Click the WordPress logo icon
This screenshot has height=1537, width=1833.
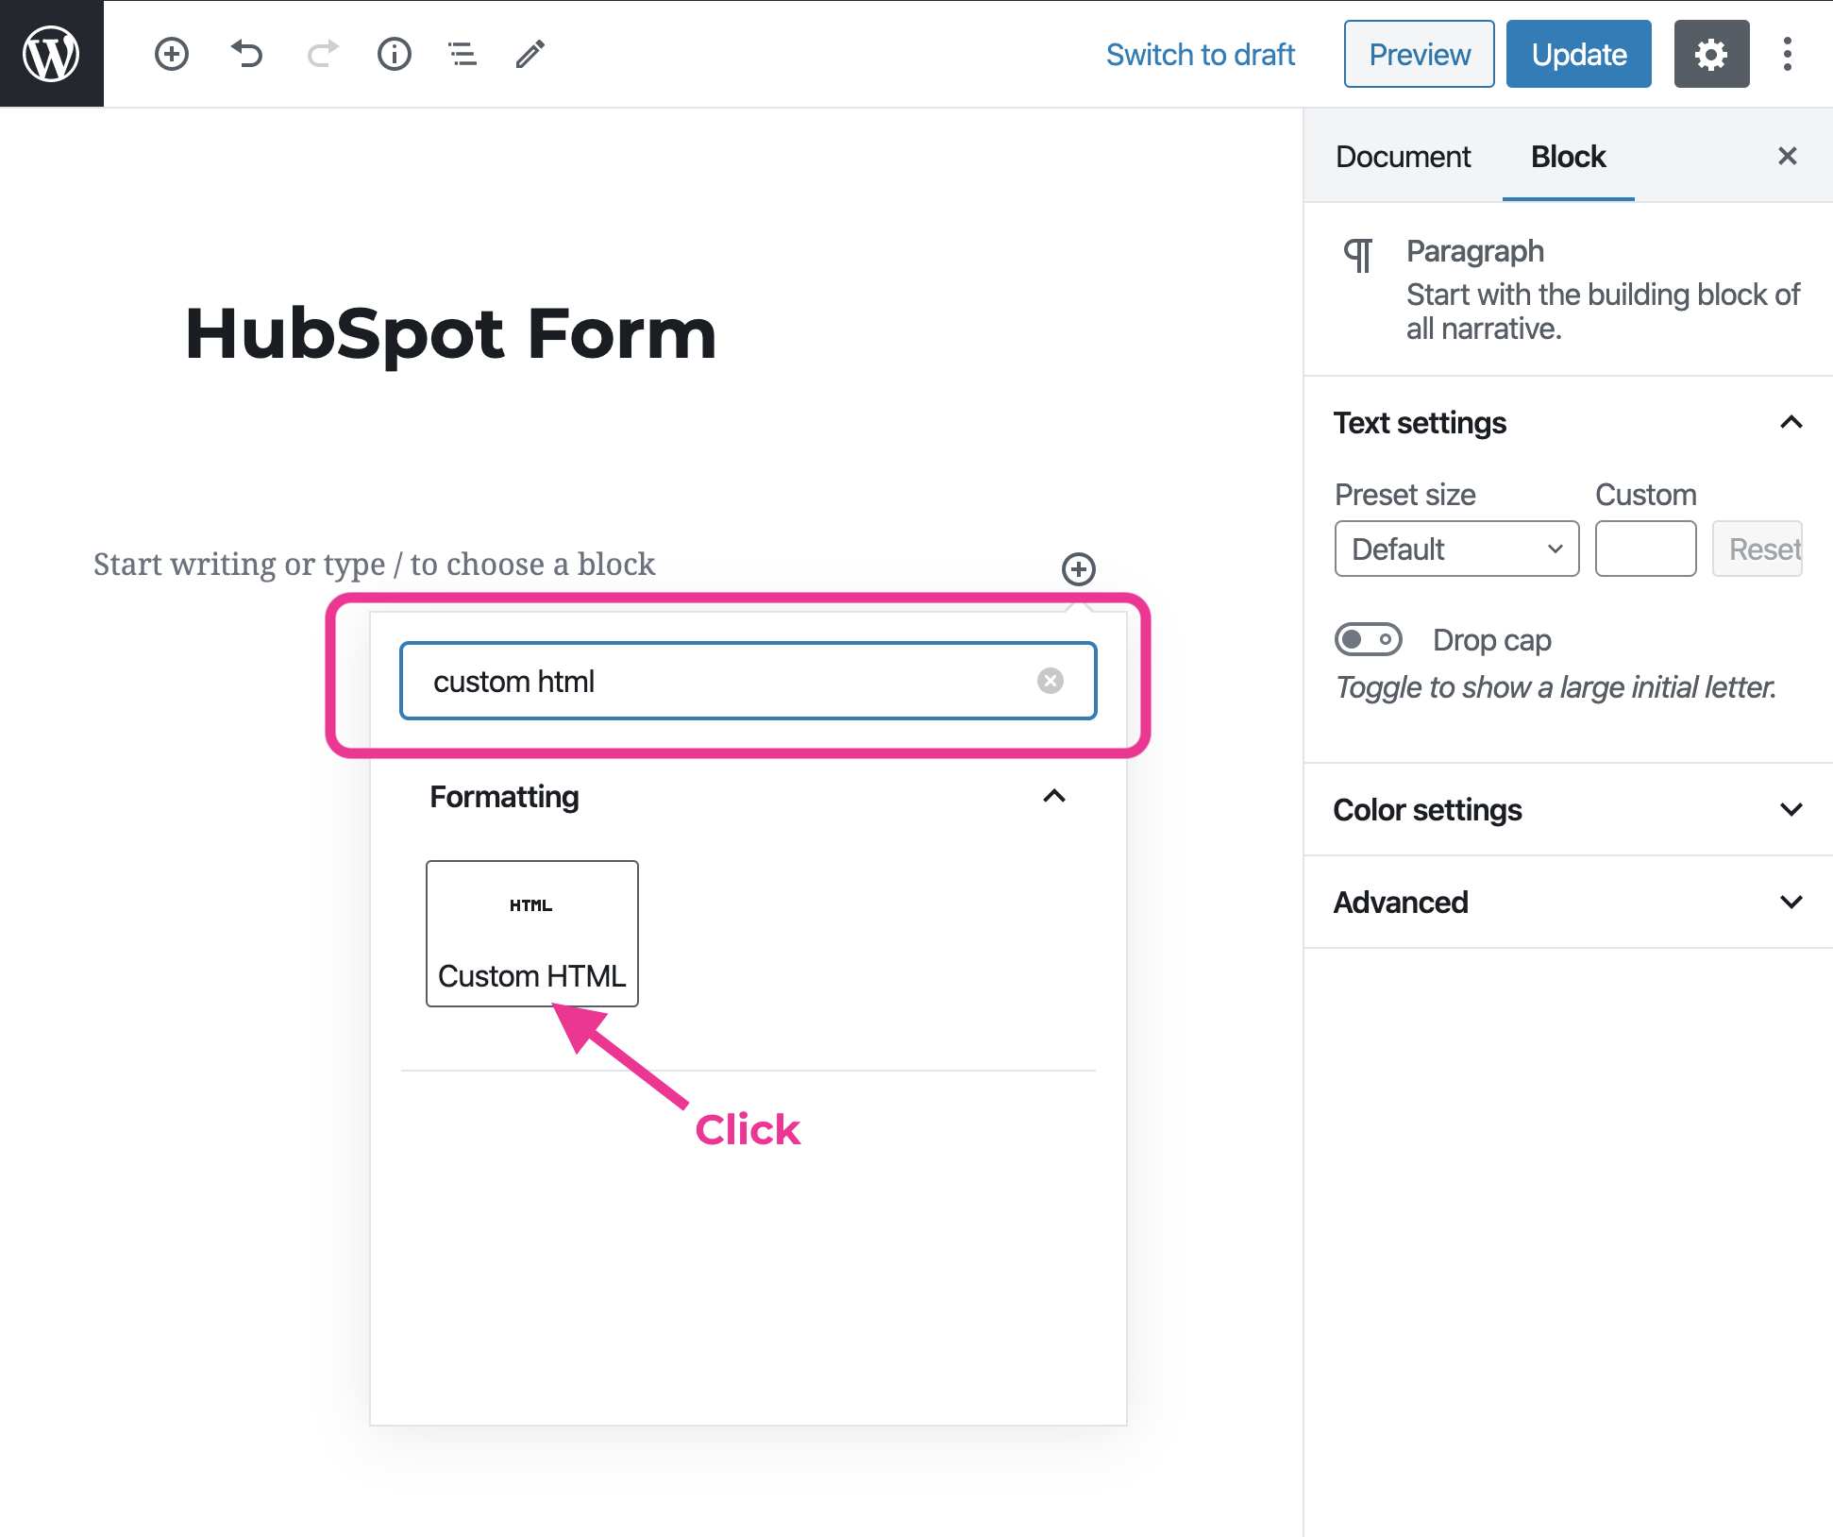[x=51, y=54]
